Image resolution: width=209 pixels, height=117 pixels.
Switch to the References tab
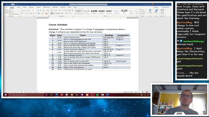pos(47,7)
